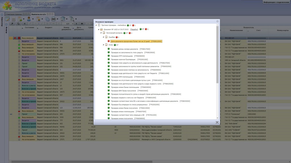Select Проверка наличия бухоперации row
291x163 pixels.
pyautogui.click(x=129, y=59)
